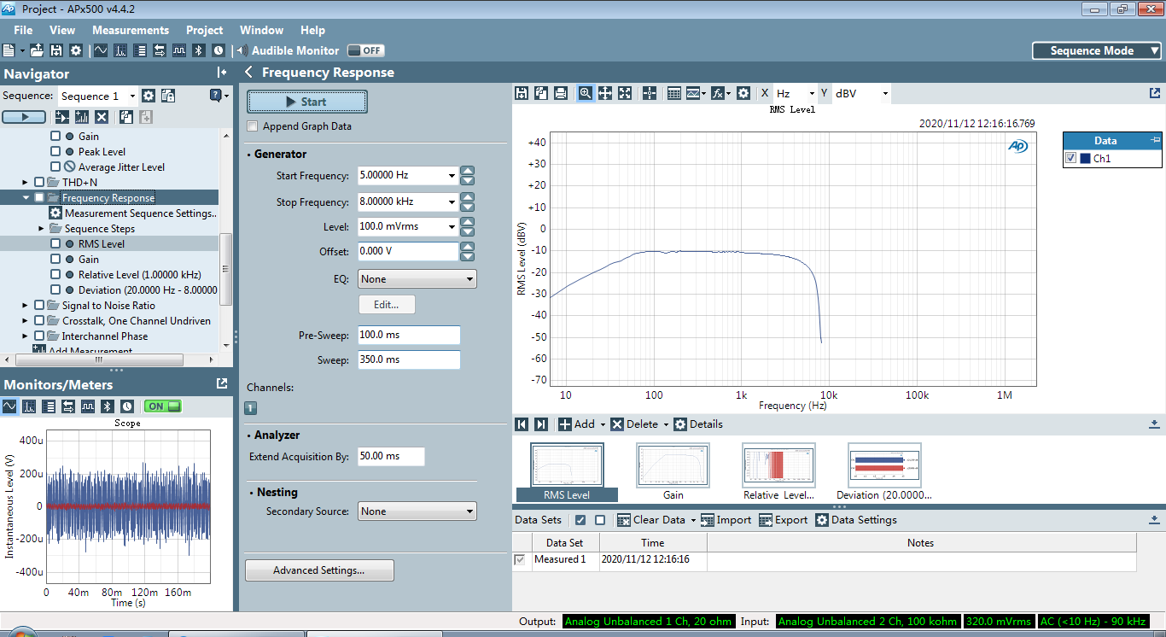Open the clock monitor in top toolbar

pyautogui.click(x=219, y=50)
